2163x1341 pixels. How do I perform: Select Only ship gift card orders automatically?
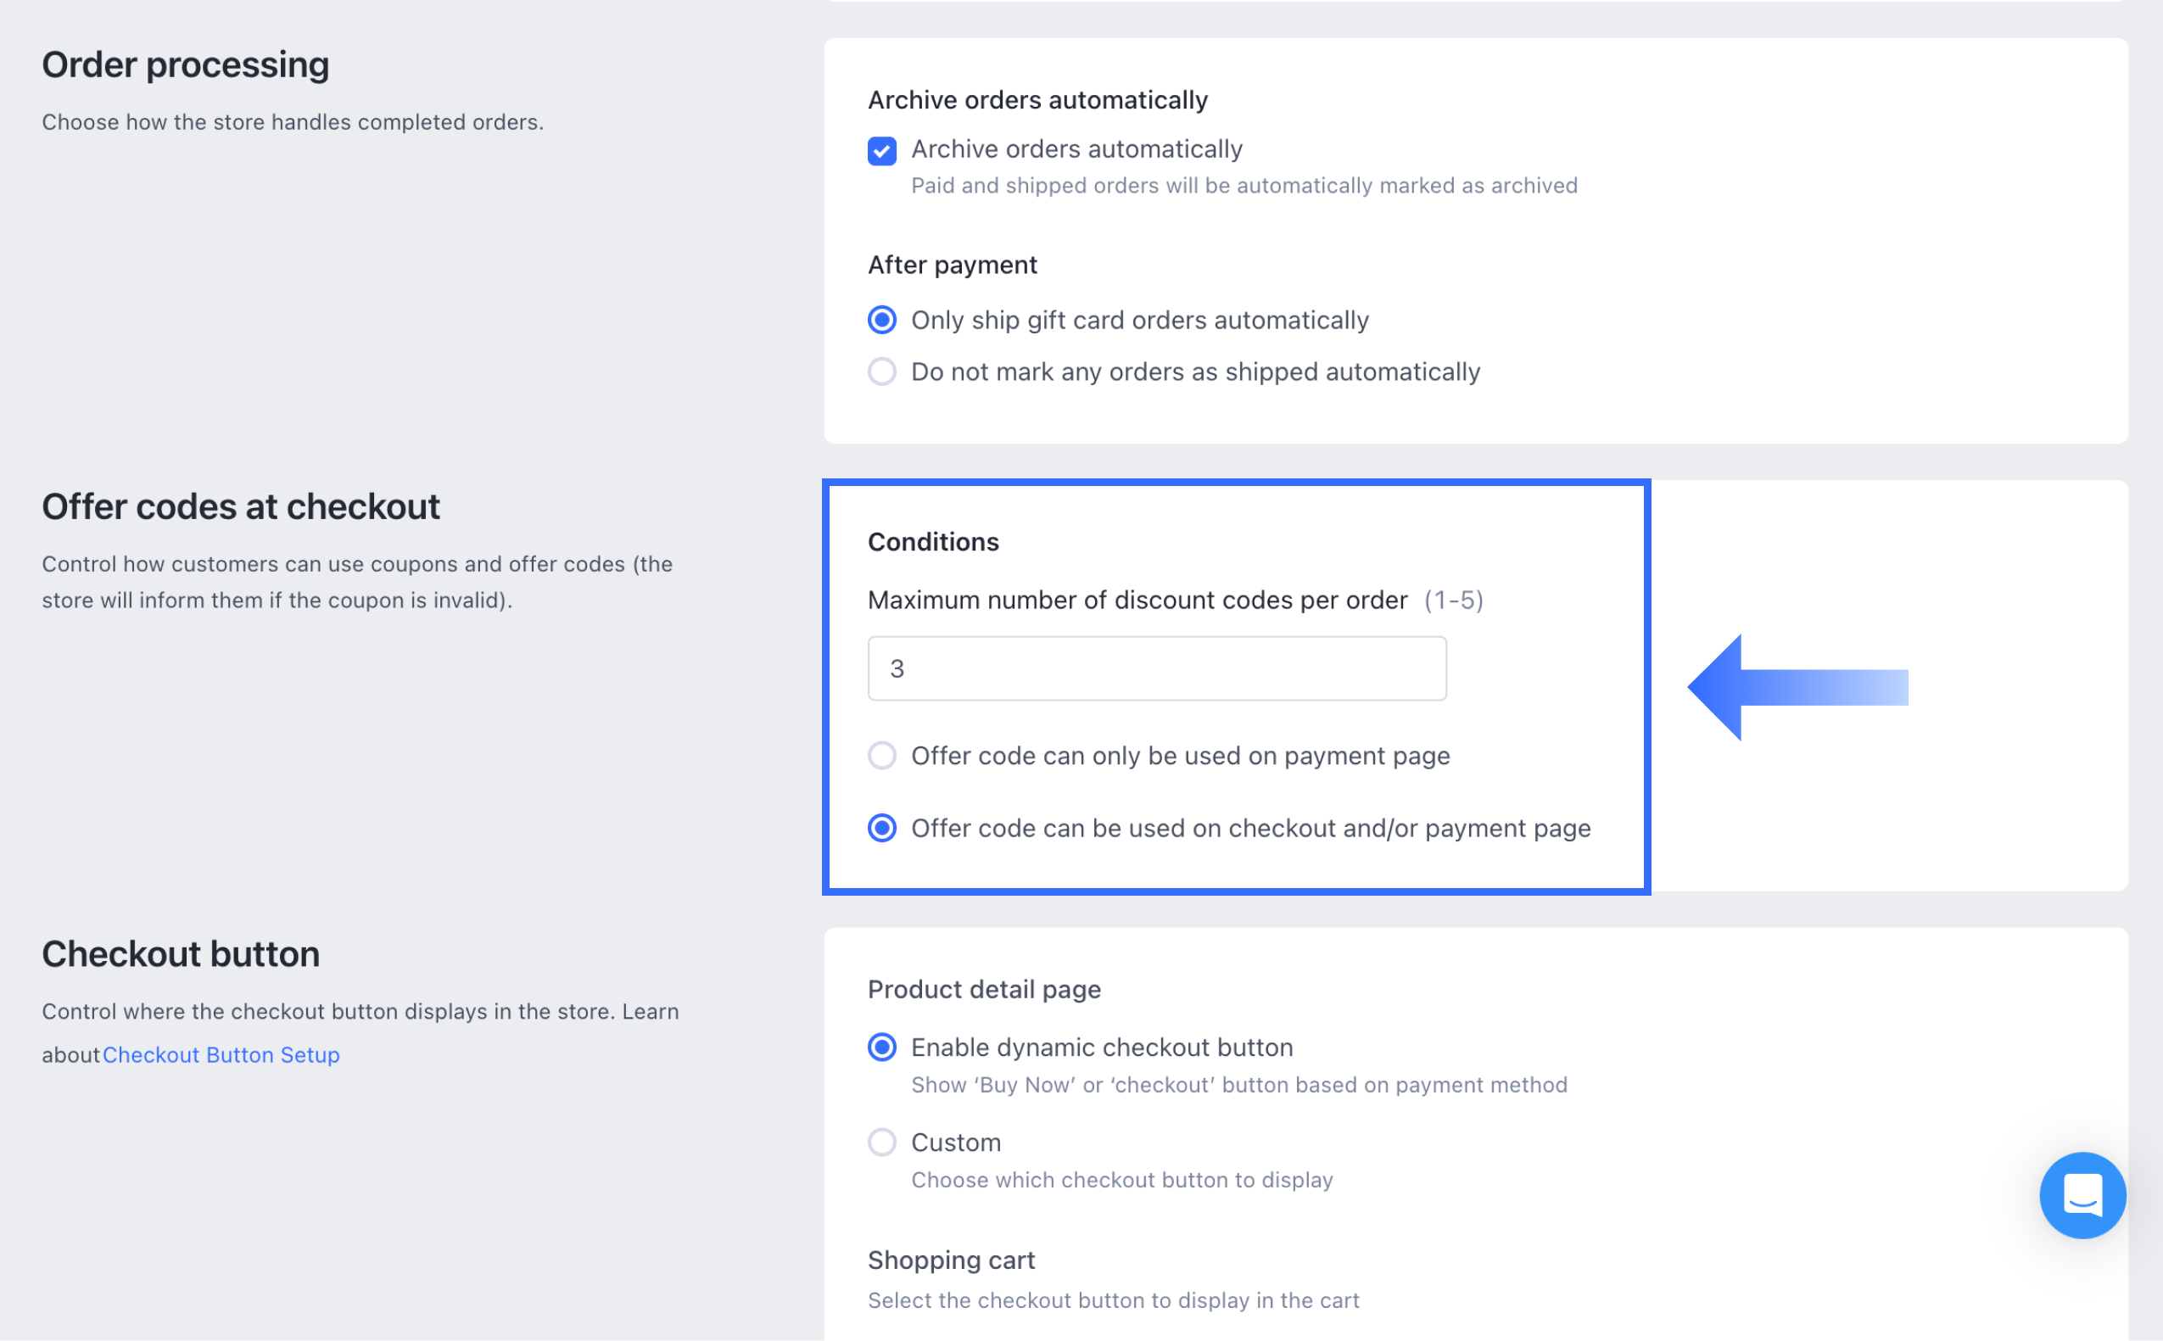pyautogui.click(x=881, y=320)
